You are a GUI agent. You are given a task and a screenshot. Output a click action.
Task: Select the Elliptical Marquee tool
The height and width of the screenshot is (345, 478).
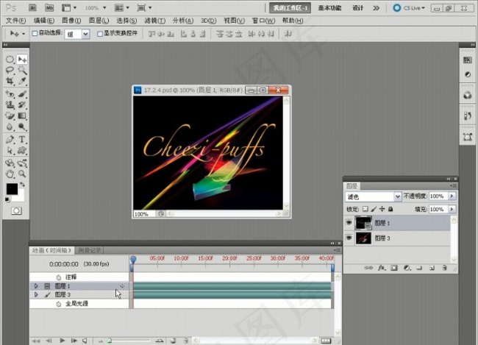[10, 59]
